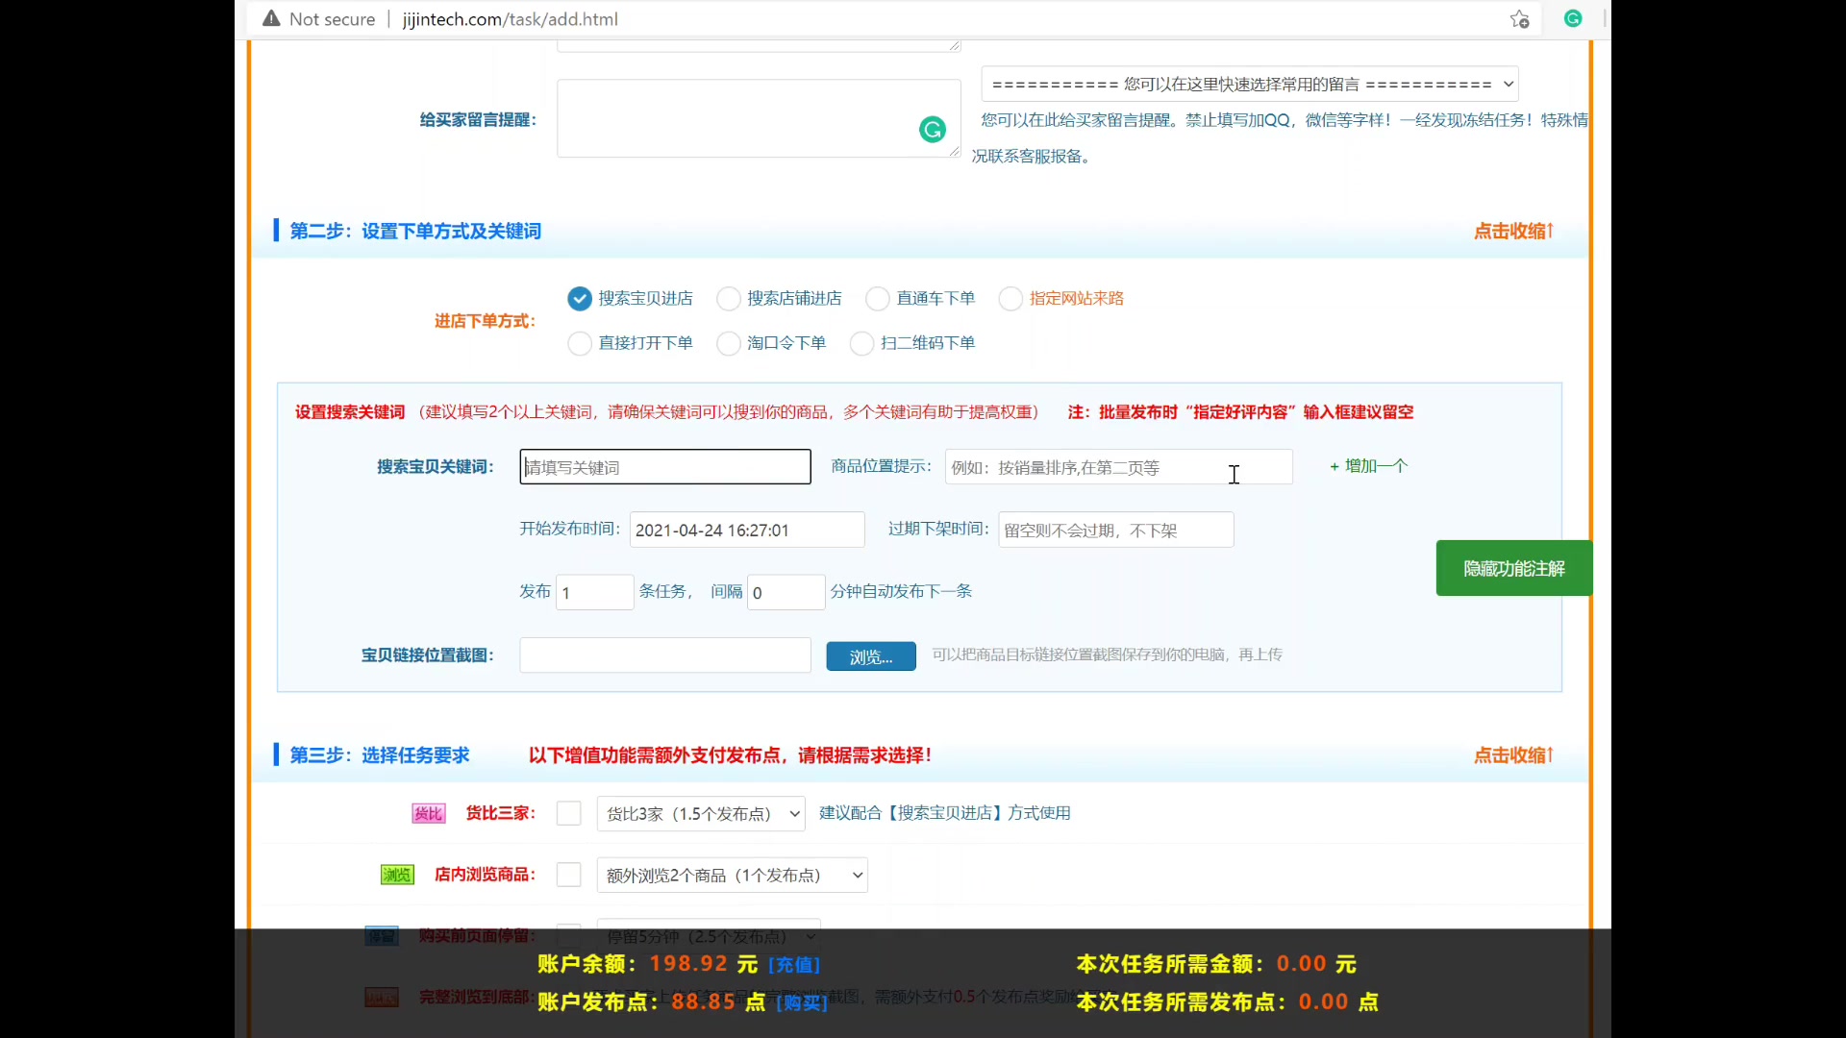1846x1038 pixels.
Task: Enable the 货比三家 checkbox
Action: point(569,814)
